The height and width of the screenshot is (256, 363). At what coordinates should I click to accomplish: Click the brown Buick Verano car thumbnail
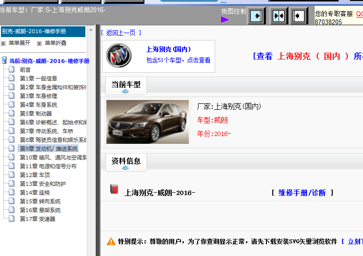click(x=147, y=122)
